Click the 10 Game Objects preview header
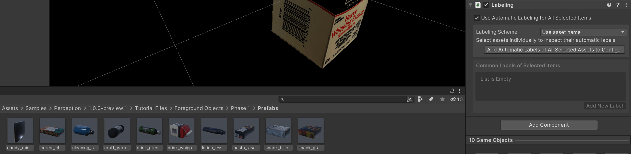 pyautogui.click(x=491, y=140)
